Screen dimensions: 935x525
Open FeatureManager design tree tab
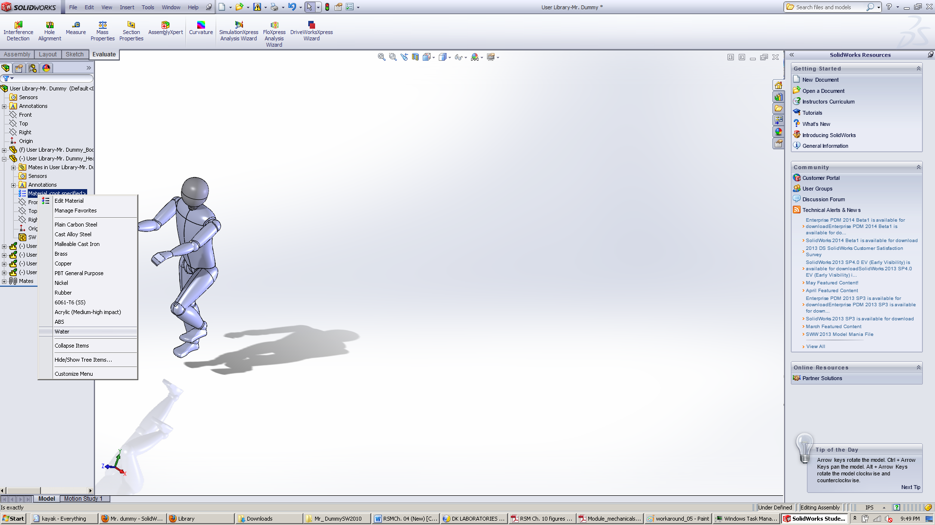click(x=6, y=68)
